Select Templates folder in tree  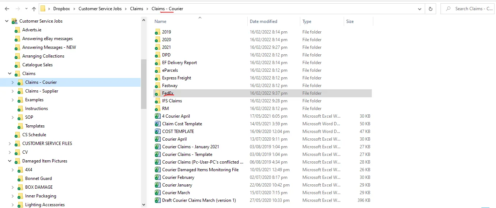pyautogui.click(x=35, y=126)
